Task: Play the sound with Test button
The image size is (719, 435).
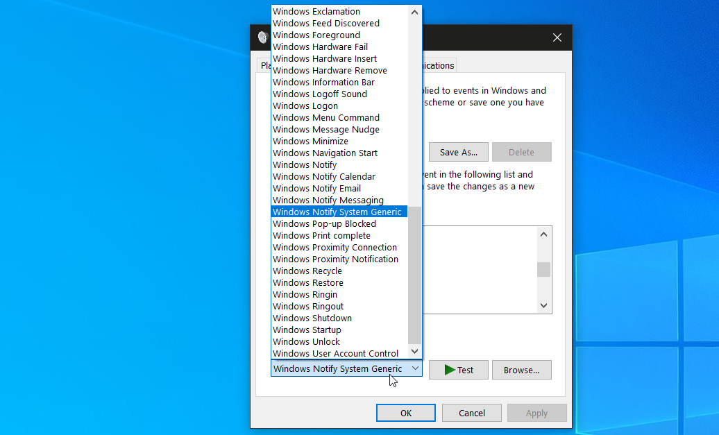Action: point(459,370)
